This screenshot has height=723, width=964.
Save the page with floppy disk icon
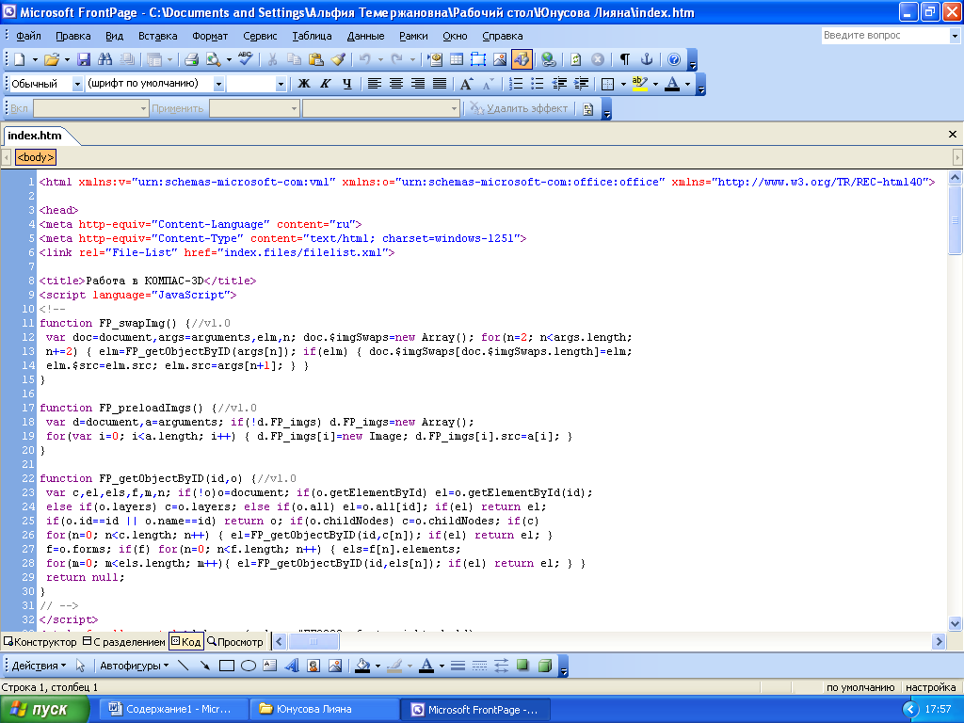84,59
